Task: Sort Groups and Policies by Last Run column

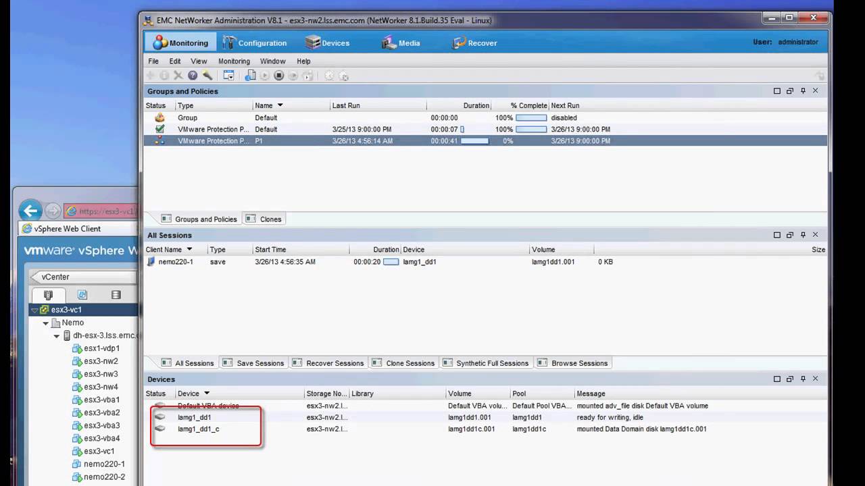Action: [378, 105]
